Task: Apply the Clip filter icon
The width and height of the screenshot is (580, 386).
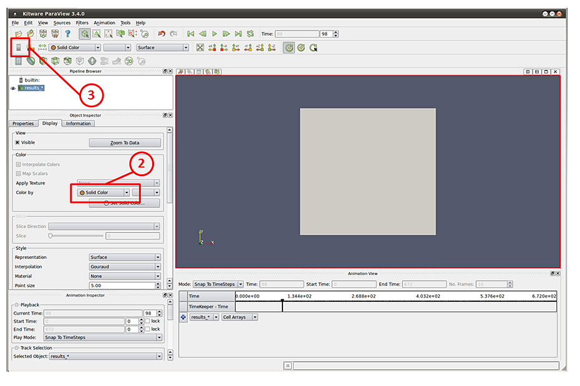Action: click(x=43, y=61)
